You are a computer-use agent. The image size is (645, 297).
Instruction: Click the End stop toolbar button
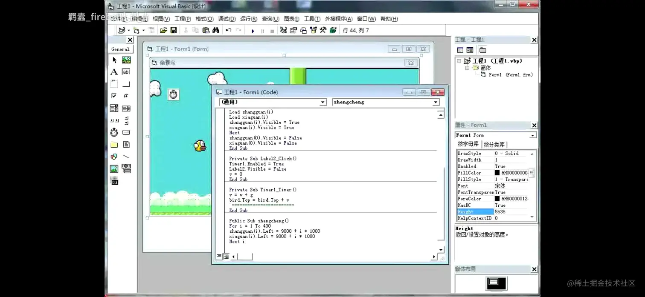tap(272, 31)
